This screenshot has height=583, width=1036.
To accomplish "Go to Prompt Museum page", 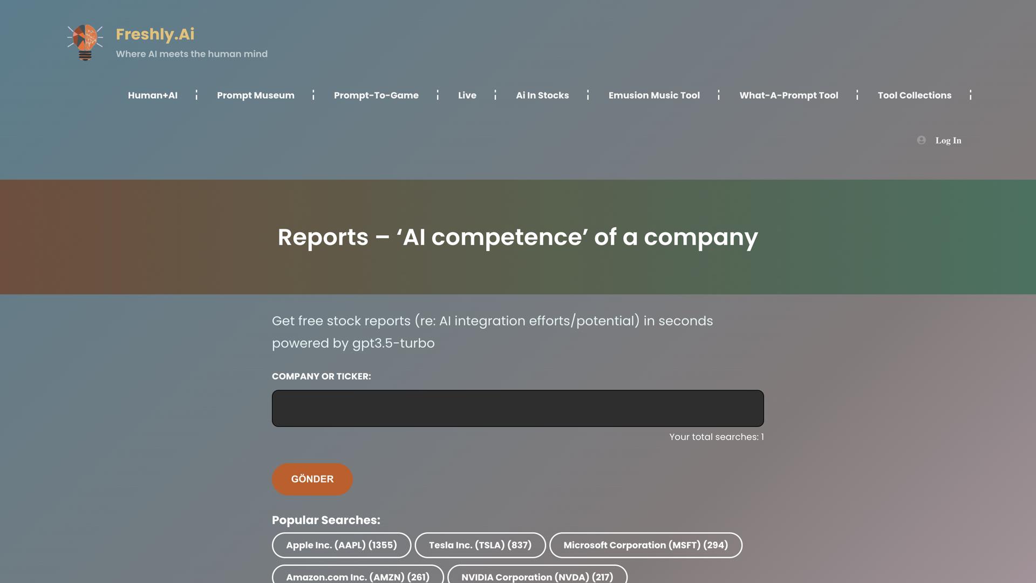I will click(x=256, y=96).
